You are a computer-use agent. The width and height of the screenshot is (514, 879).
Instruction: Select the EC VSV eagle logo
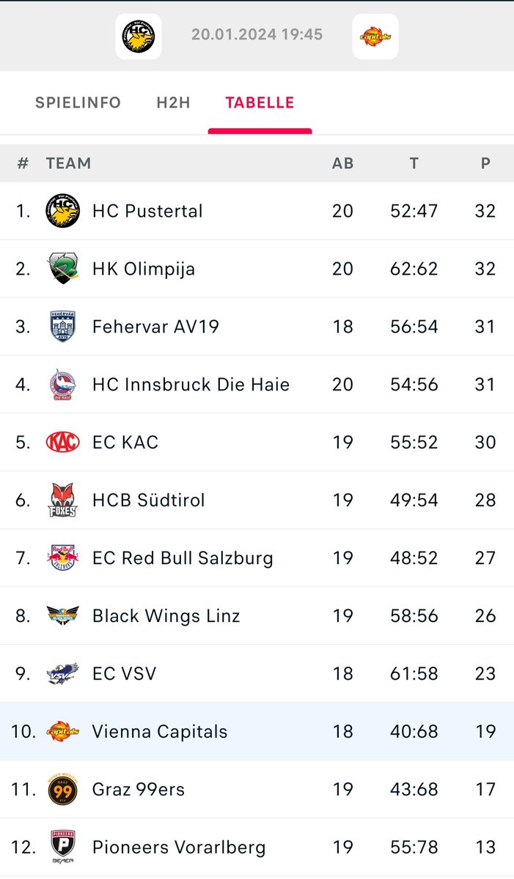[62, 674]
